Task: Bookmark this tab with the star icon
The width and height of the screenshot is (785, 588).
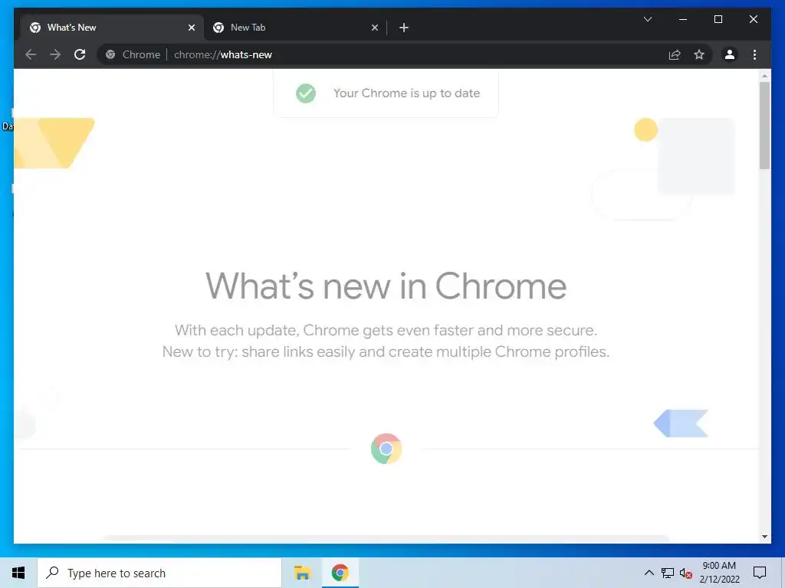Action: 699,54
